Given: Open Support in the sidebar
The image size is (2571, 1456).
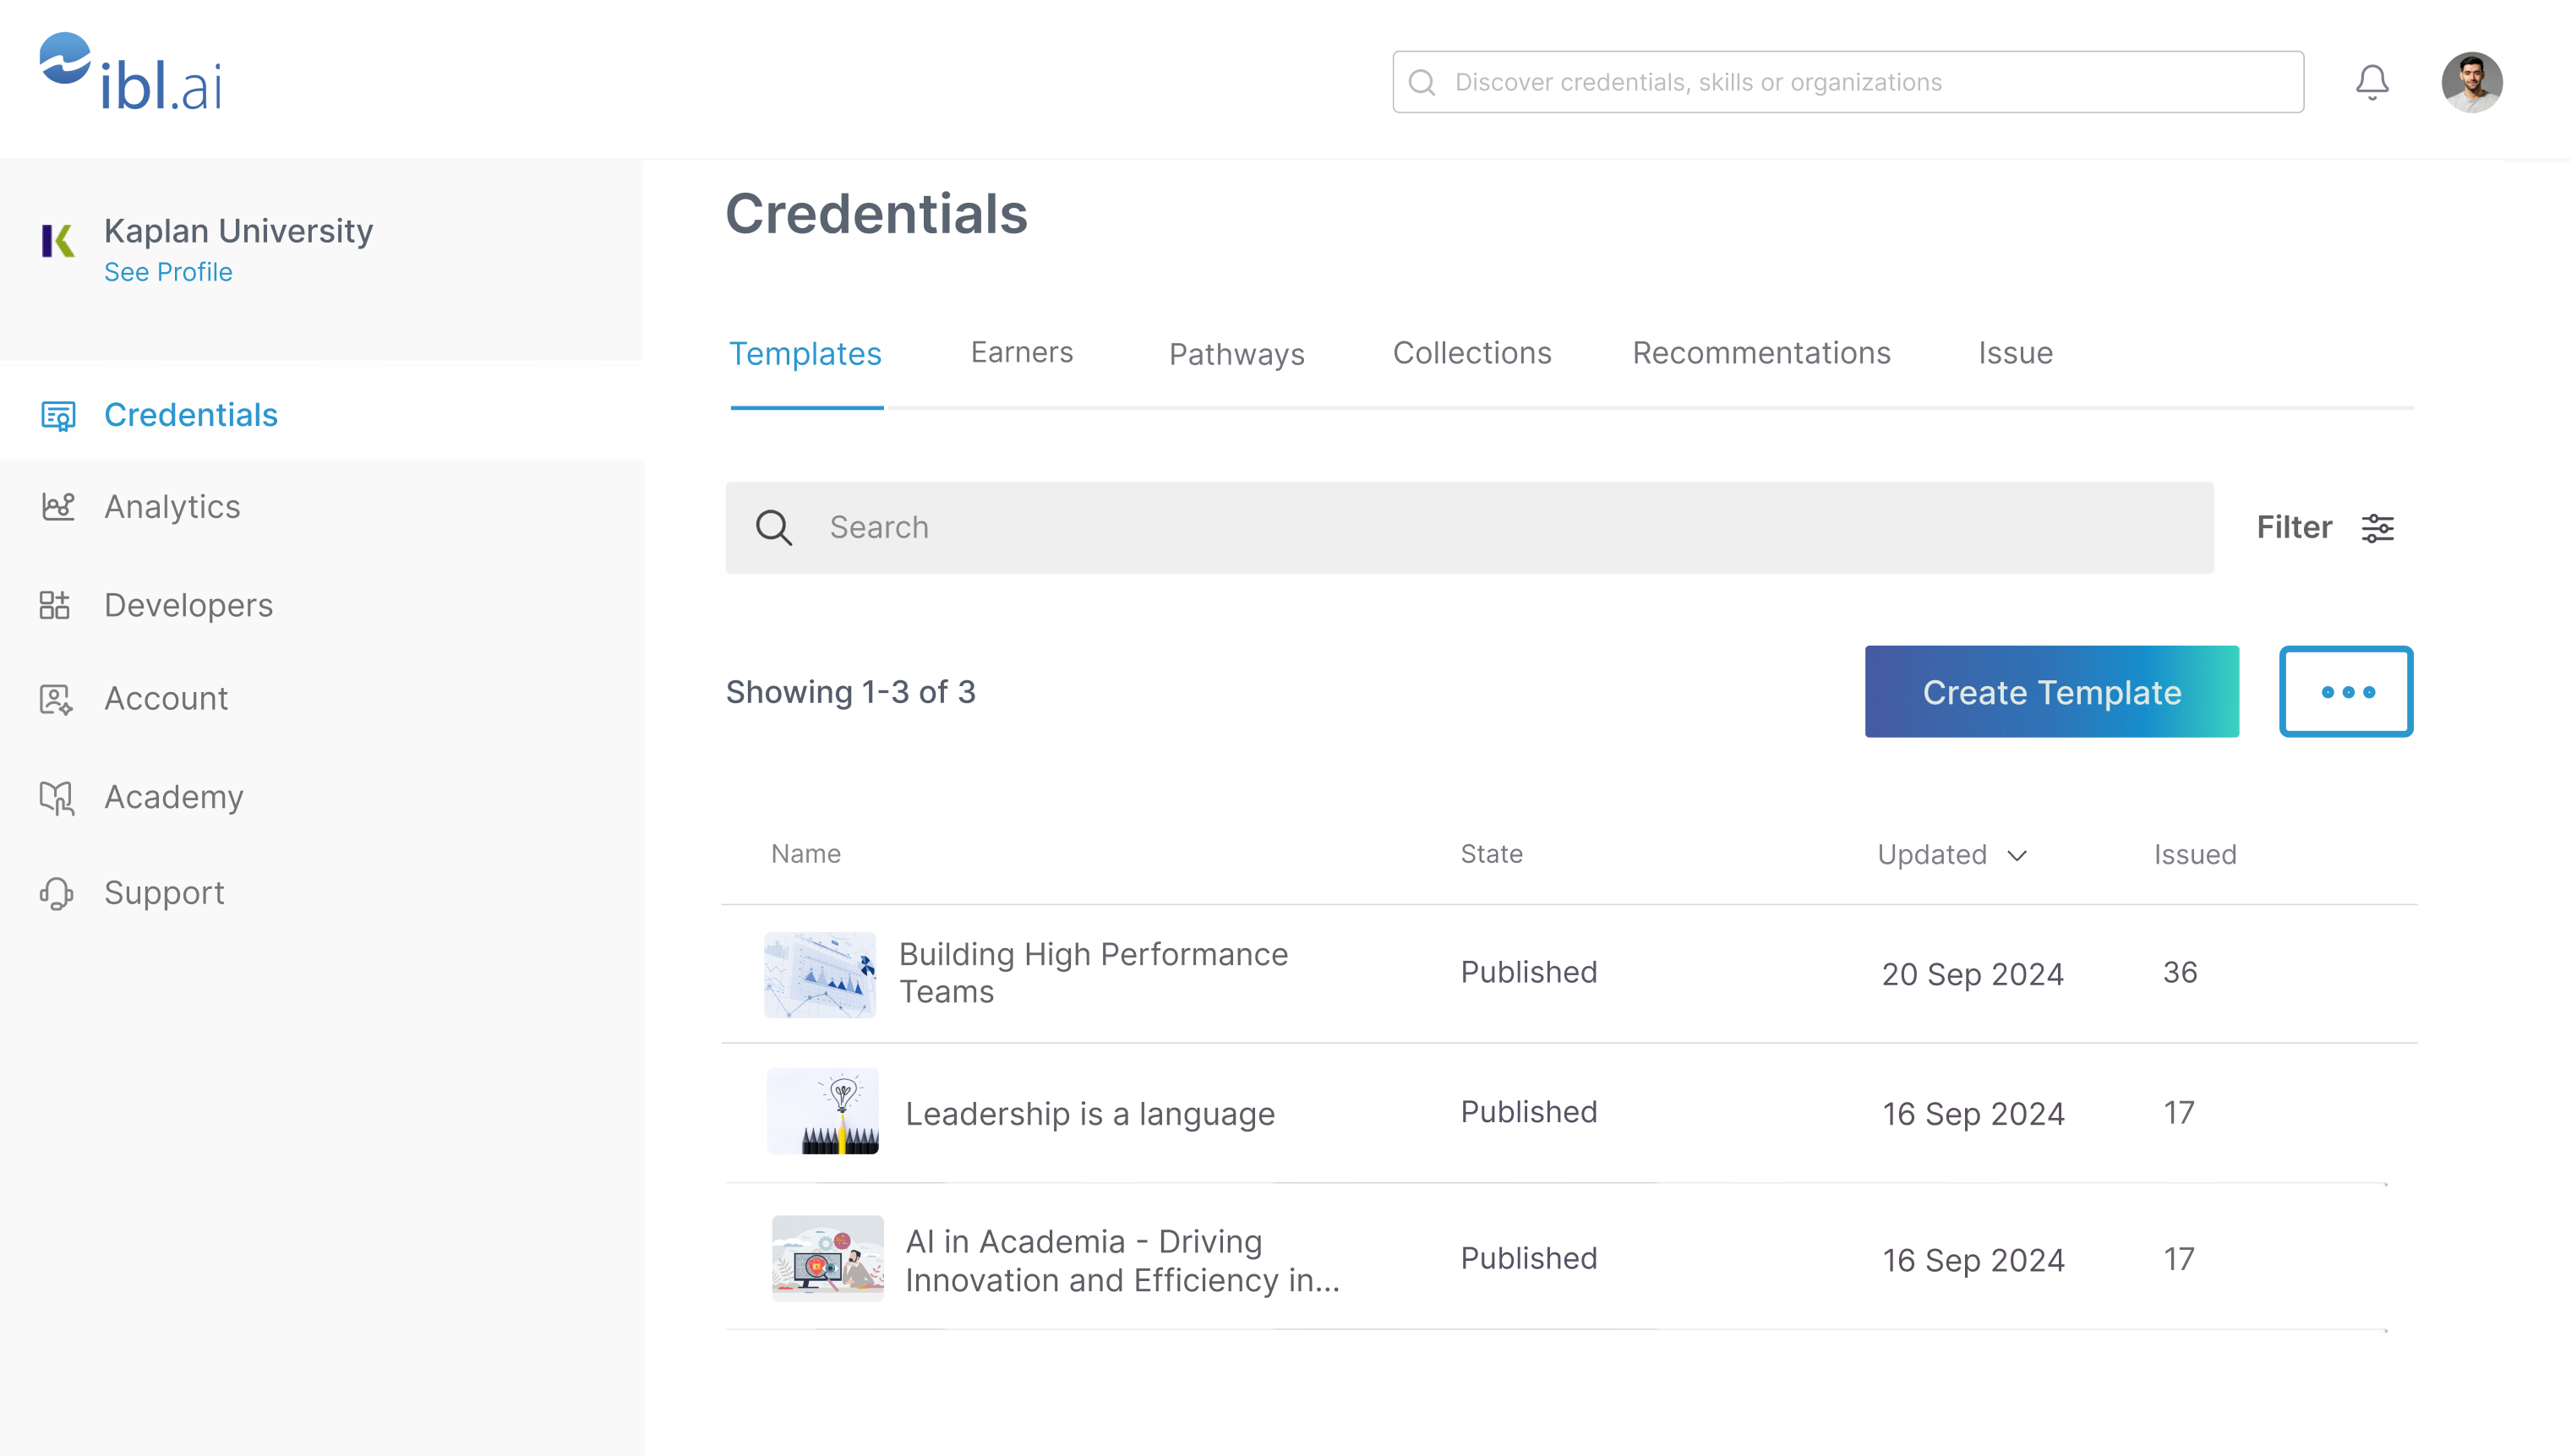Looking at the screenshot, I should (164, 893).
